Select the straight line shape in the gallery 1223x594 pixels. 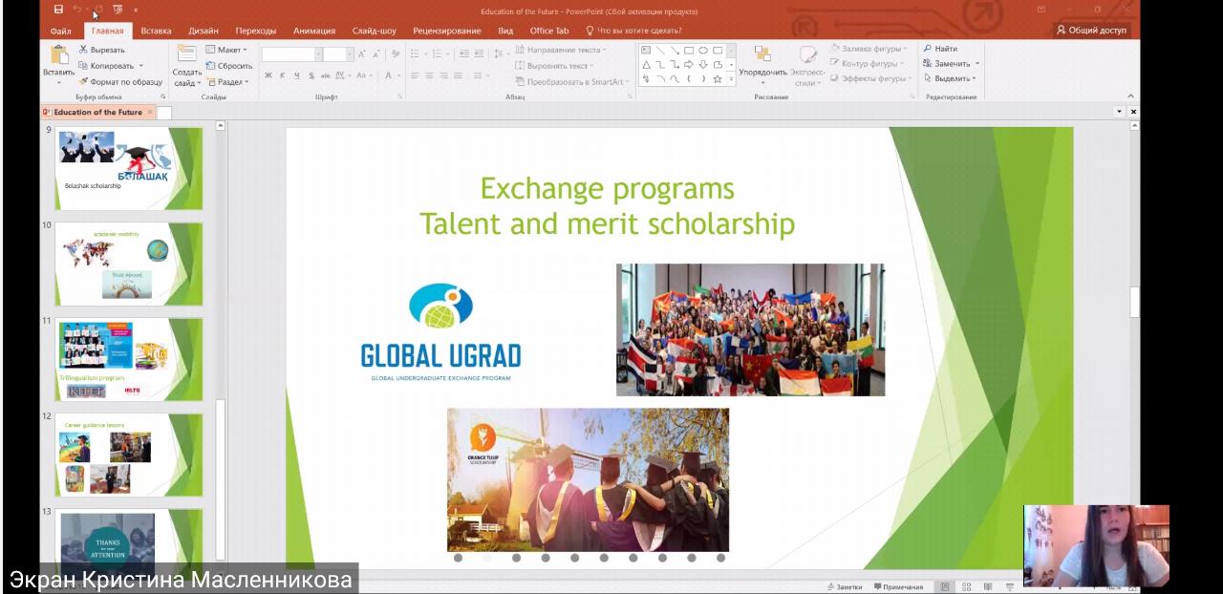(660, 51)
